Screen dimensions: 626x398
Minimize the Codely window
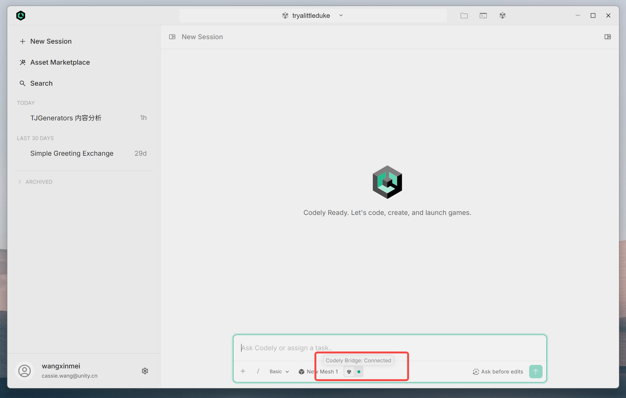[x=578, y=16]
